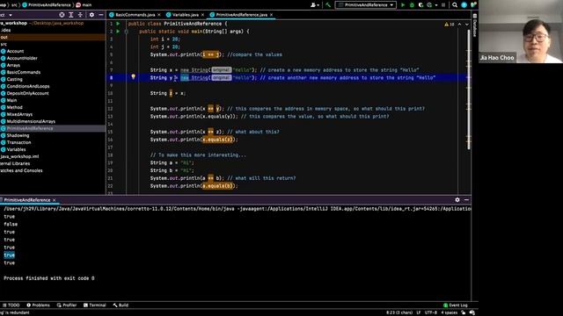The height and width of the screenshot is (316, 563).
Task: Close the Variables.java tab
Action: (x=202, y=15)
